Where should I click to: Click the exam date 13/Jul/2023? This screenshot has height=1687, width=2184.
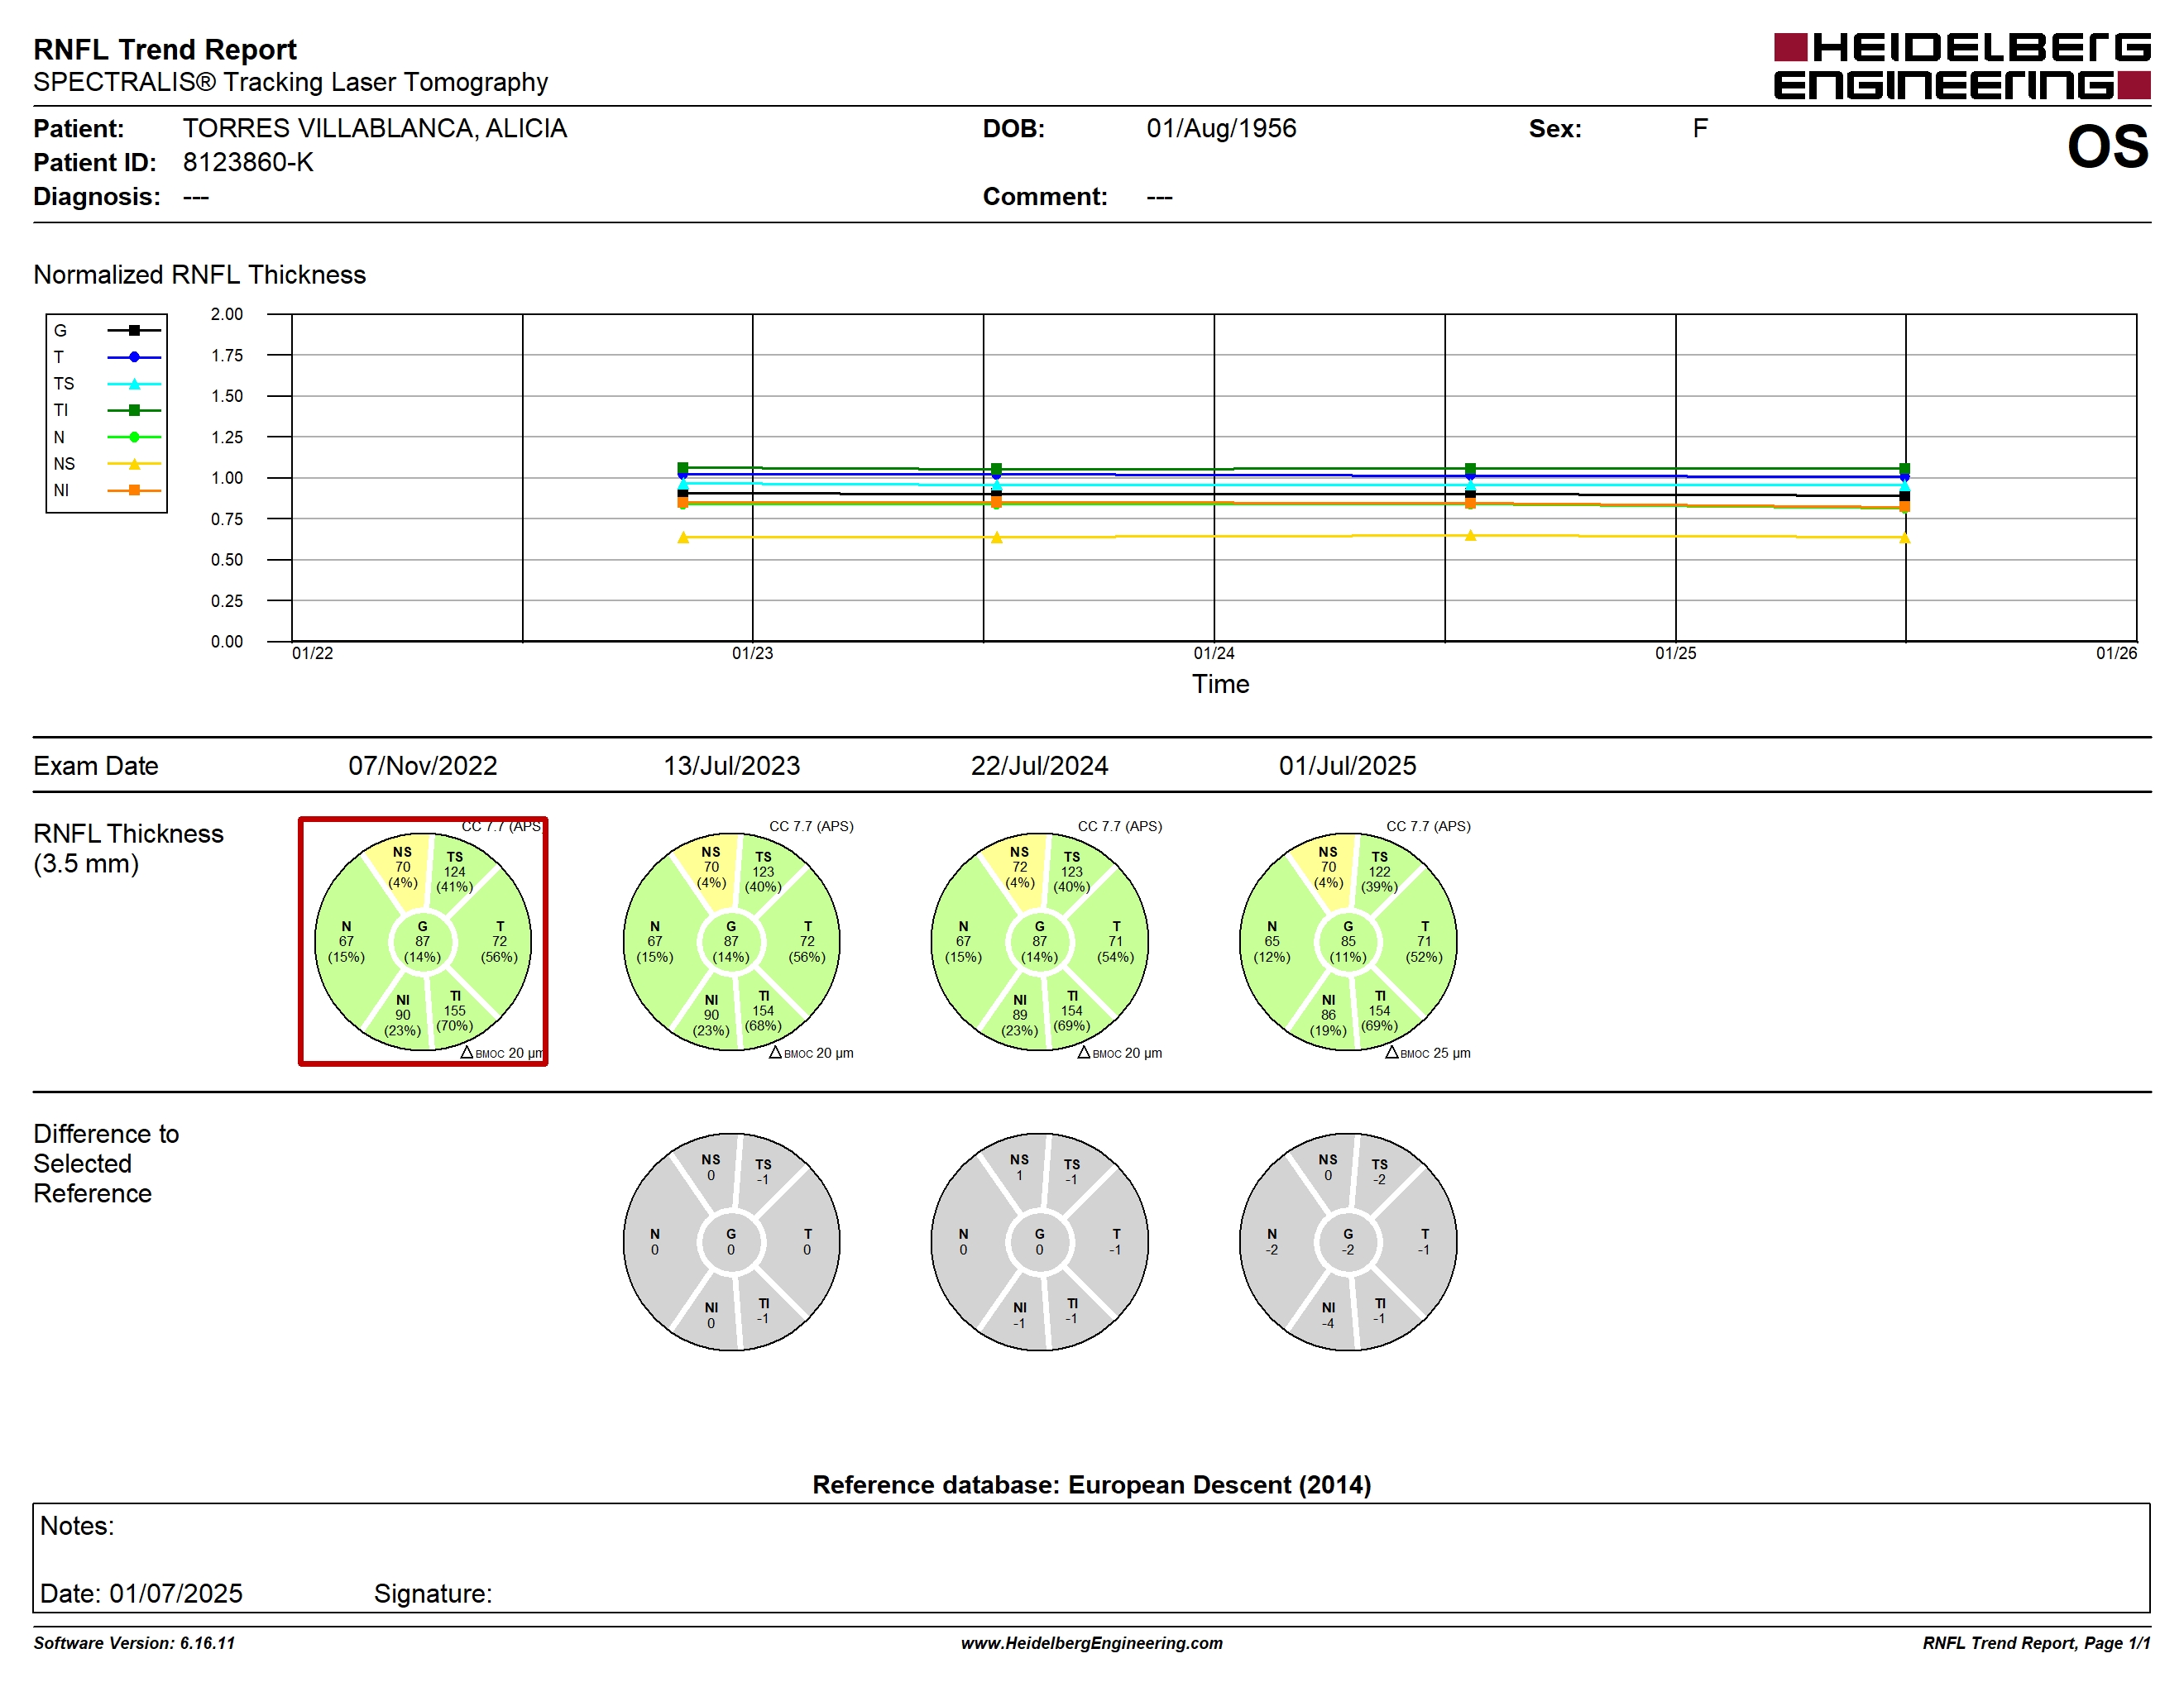(x=731, y=766)
